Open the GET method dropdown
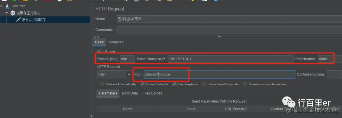The height and width of the screenshot is (118, 342). tap(129, 74)
